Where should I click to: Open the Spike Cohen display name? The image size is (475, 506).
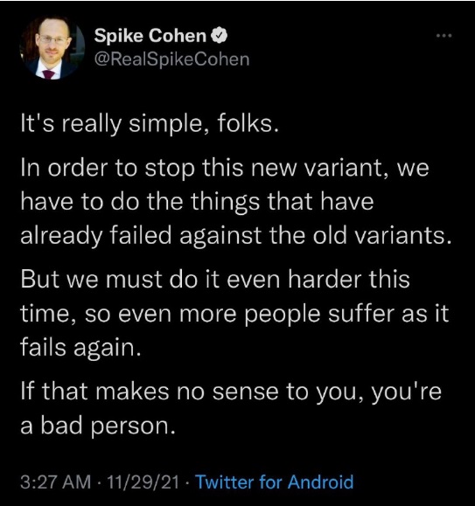(x=150, y=36)
